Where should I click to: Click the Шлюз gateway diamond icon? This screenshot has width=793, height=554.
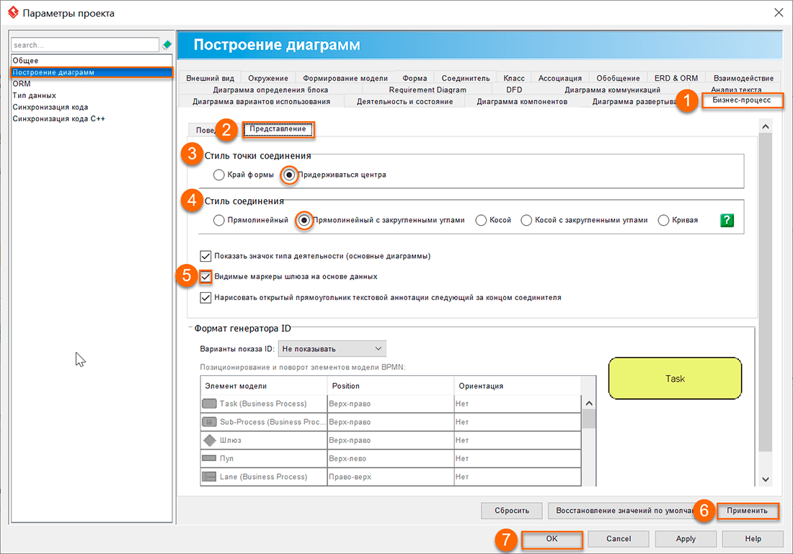click(x=210, y=440)
